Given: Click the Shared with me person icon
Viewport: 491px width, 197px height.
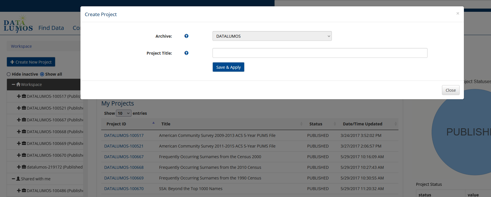Looking at the screenshot, I should 18,179.
